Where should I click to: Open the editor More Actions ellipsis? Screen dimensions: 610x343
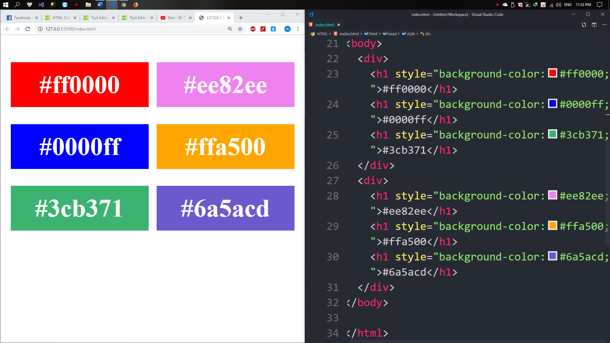(604, 25)
